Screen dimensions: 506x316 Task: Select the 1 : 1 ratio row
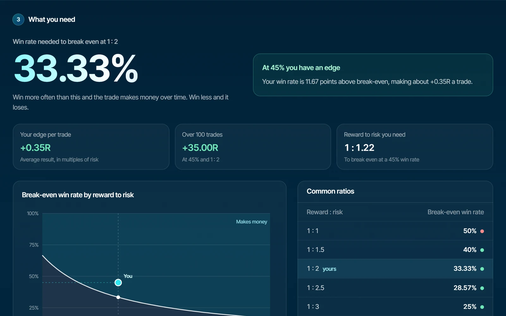[395, 231]
